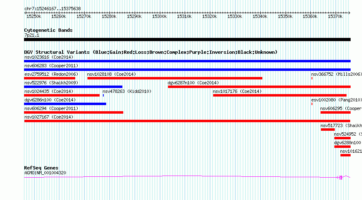Viewport: 362px width, 200px height.
Task: Select the 15250k ruler tick label
Action: pos(34,16)
